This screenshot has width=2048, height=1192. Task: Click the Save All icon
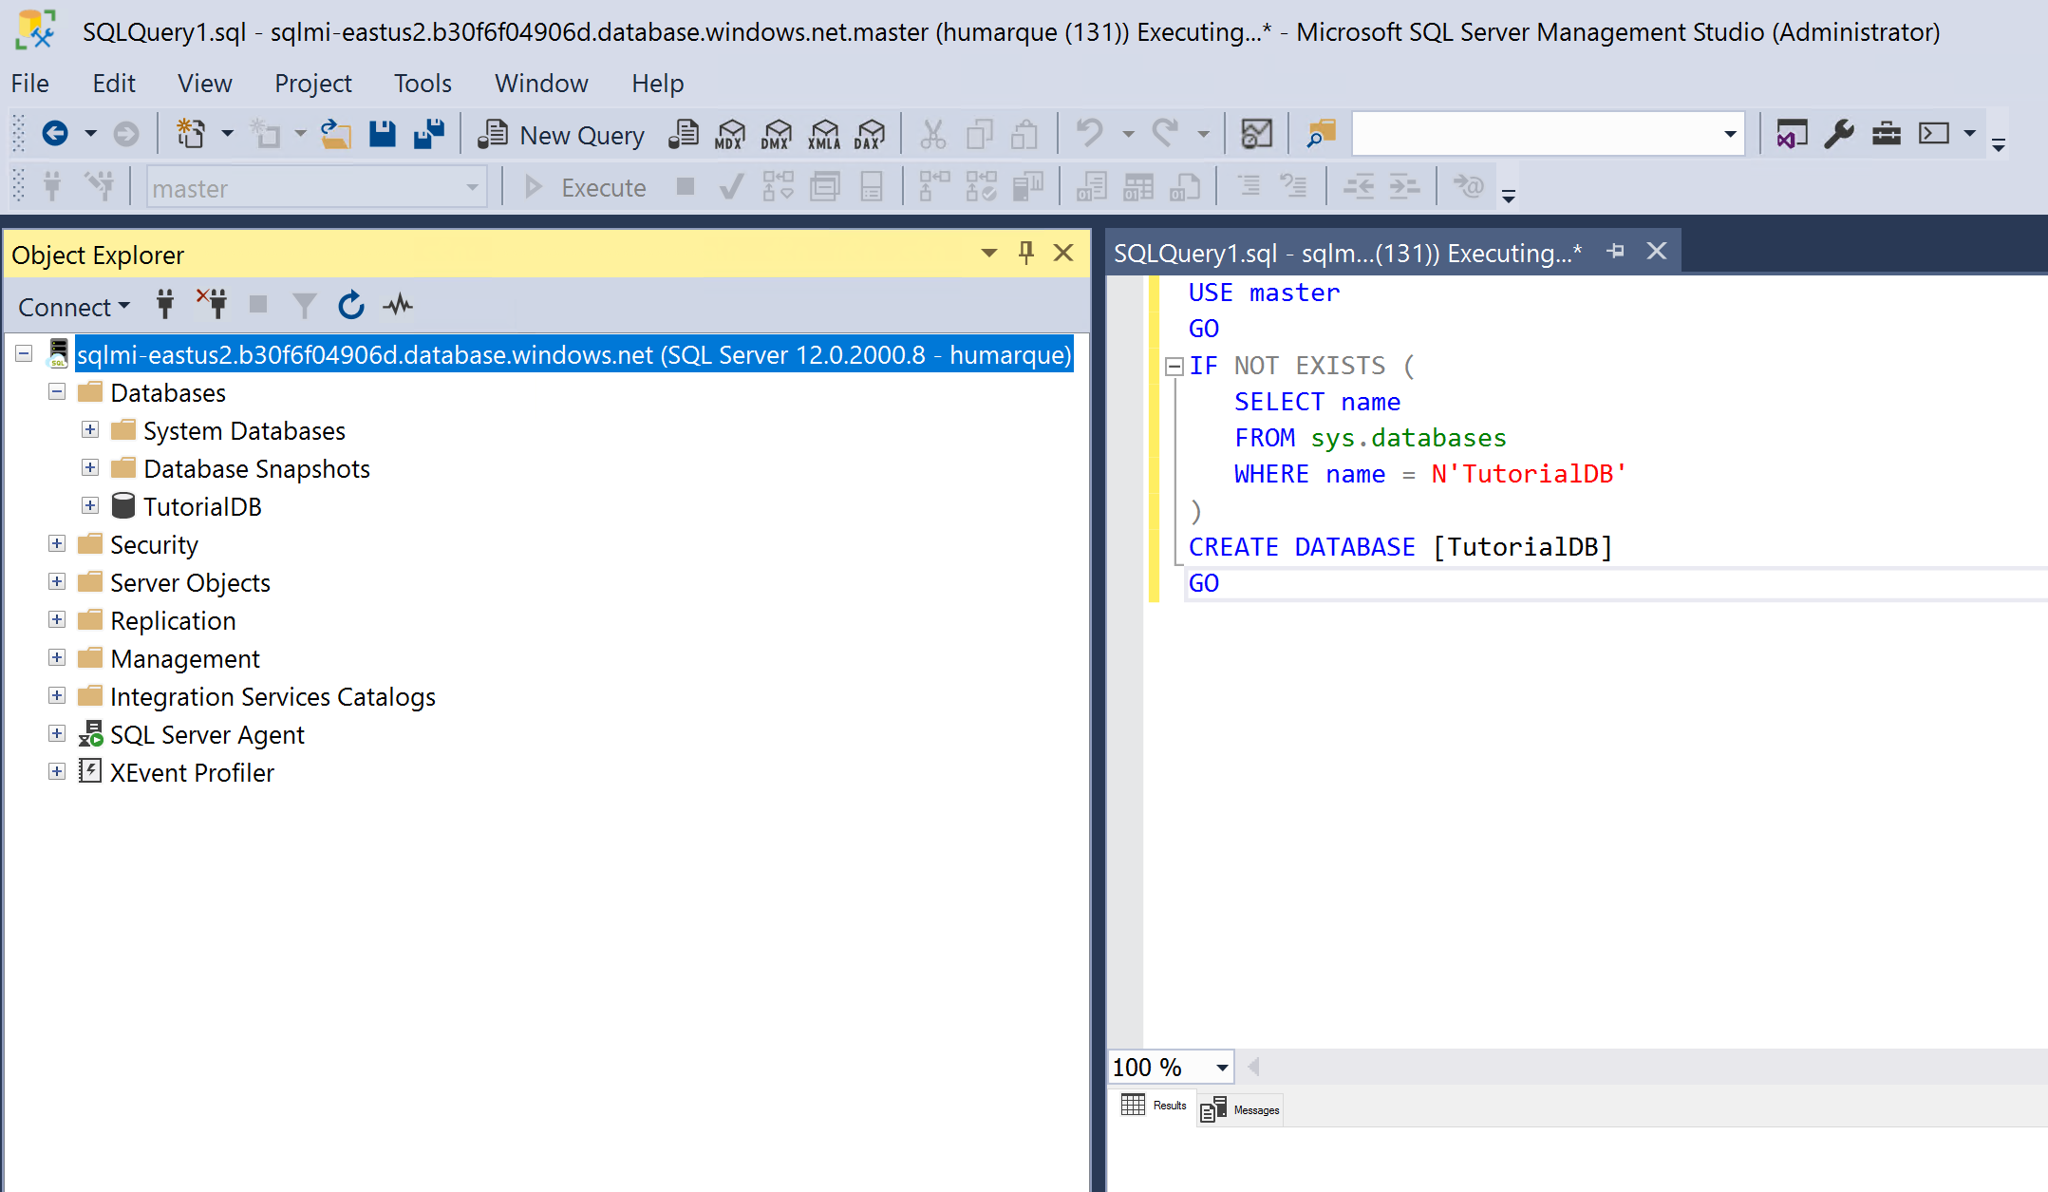click(429, 135)
